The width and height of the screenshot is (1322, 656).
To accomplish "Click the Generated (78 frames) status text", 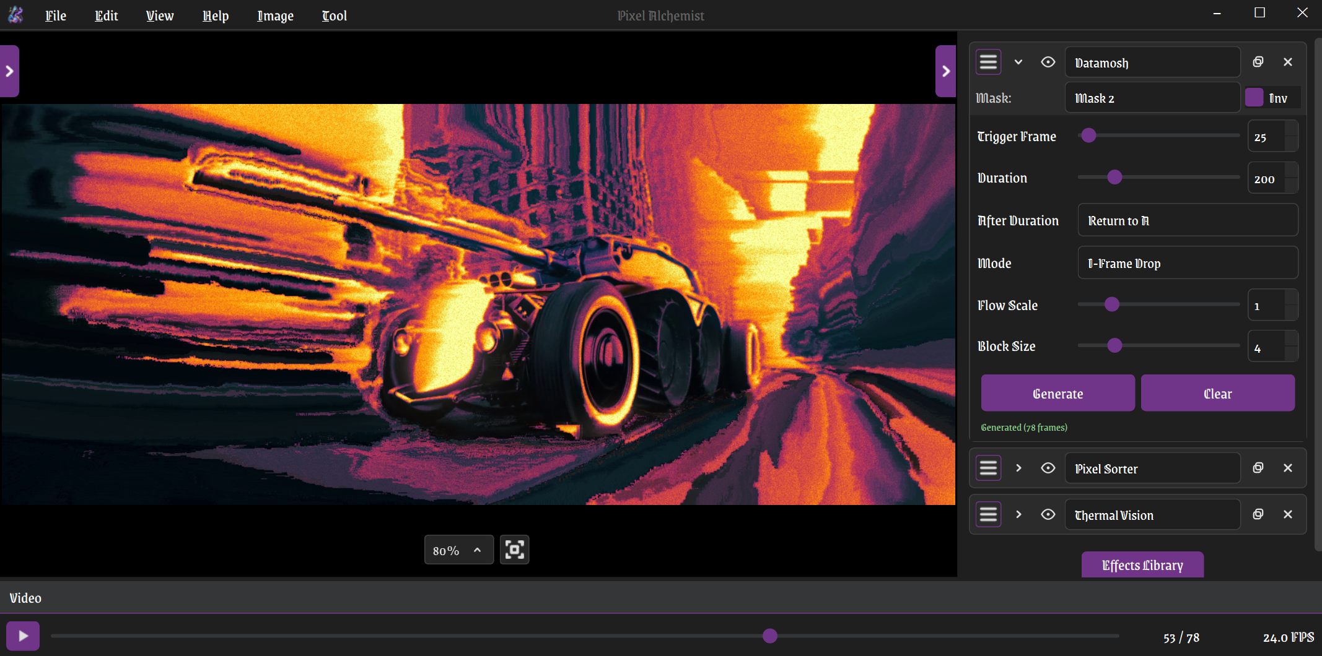I will 1024,428.
